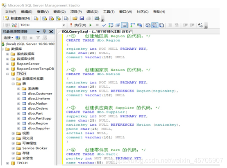Collapse the 表 tables folder

(x=13, y=84)
